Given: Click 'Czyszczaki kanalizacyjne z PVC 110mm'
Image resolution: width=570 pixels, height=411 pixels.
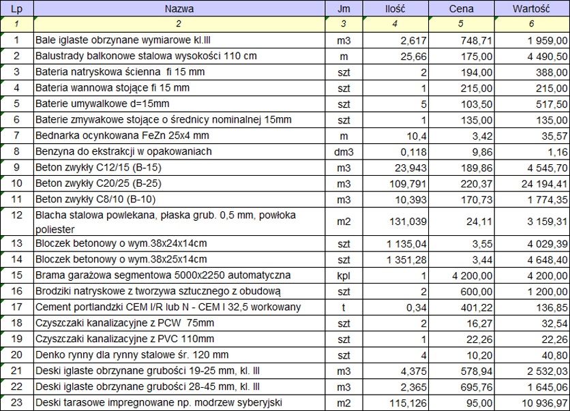Looking at the screenshot, I should pos(179,339).
